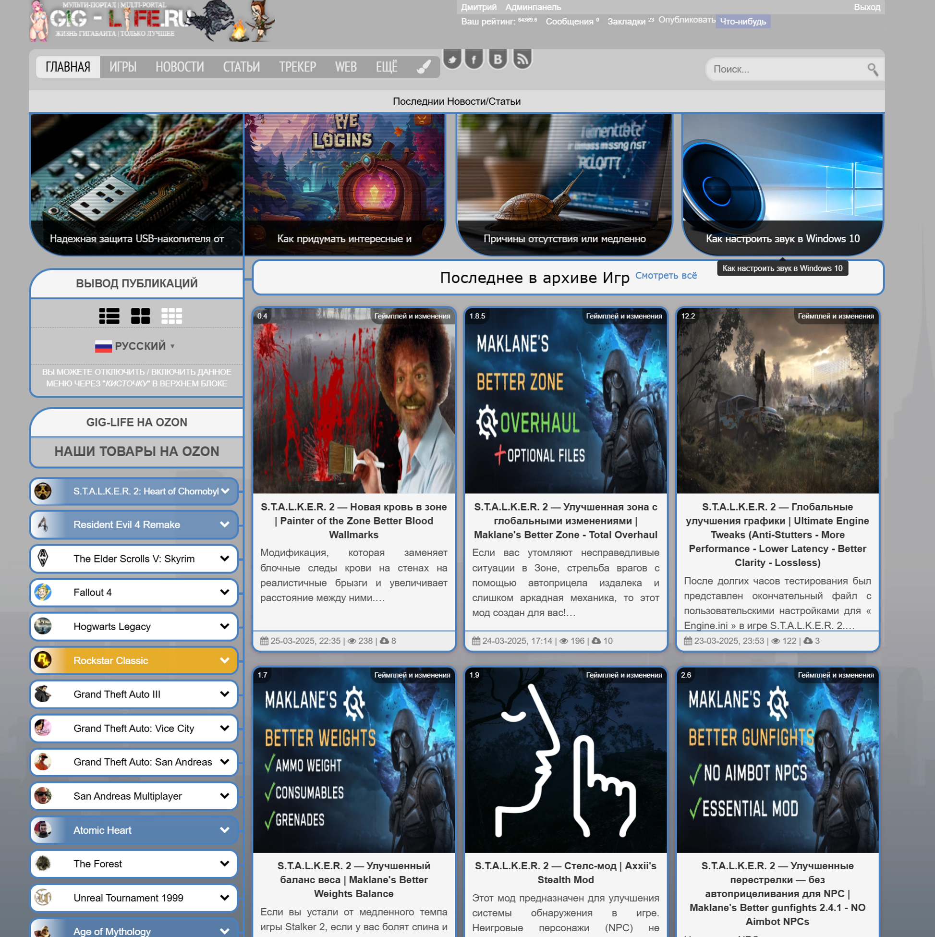This screenshot has width=935, height=937.
Task: Click the Ultimate Engine Tweaks calendar icon
Action: pos(688,641)
